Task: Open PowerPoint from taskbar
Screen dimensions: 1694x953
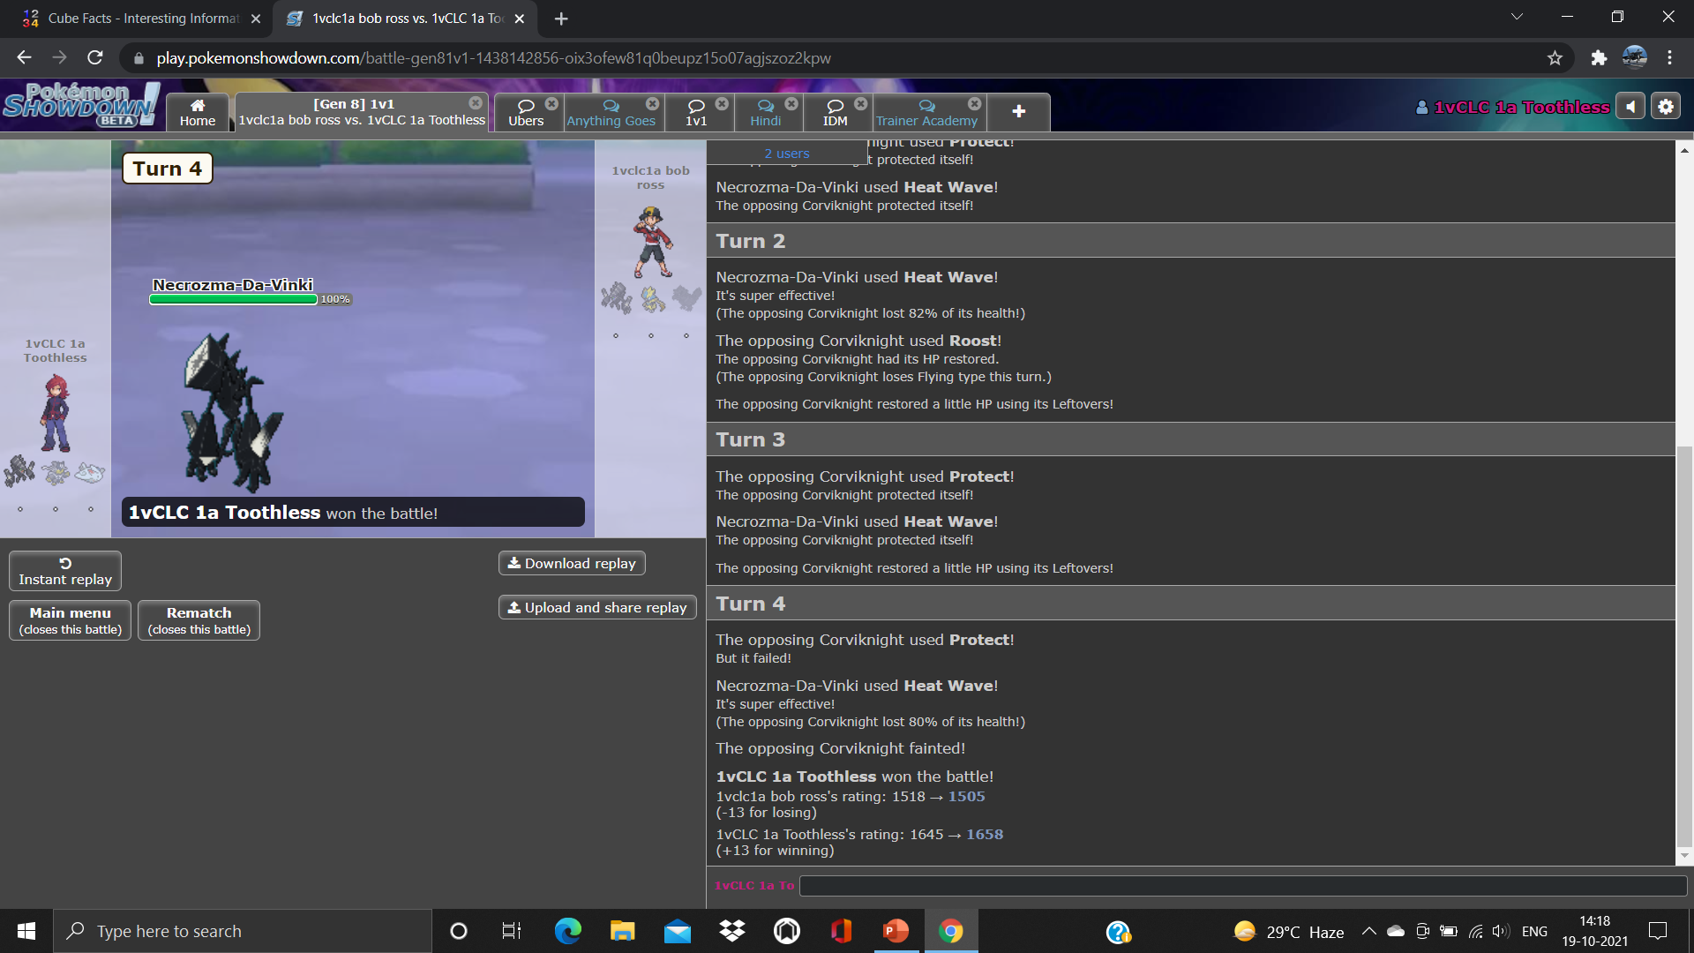Action: (x=896, y=931)
